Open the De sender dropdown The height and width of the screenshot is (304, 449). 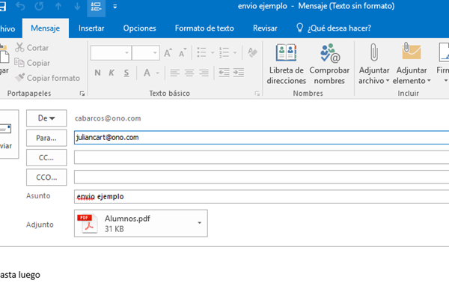click(46, 118)
